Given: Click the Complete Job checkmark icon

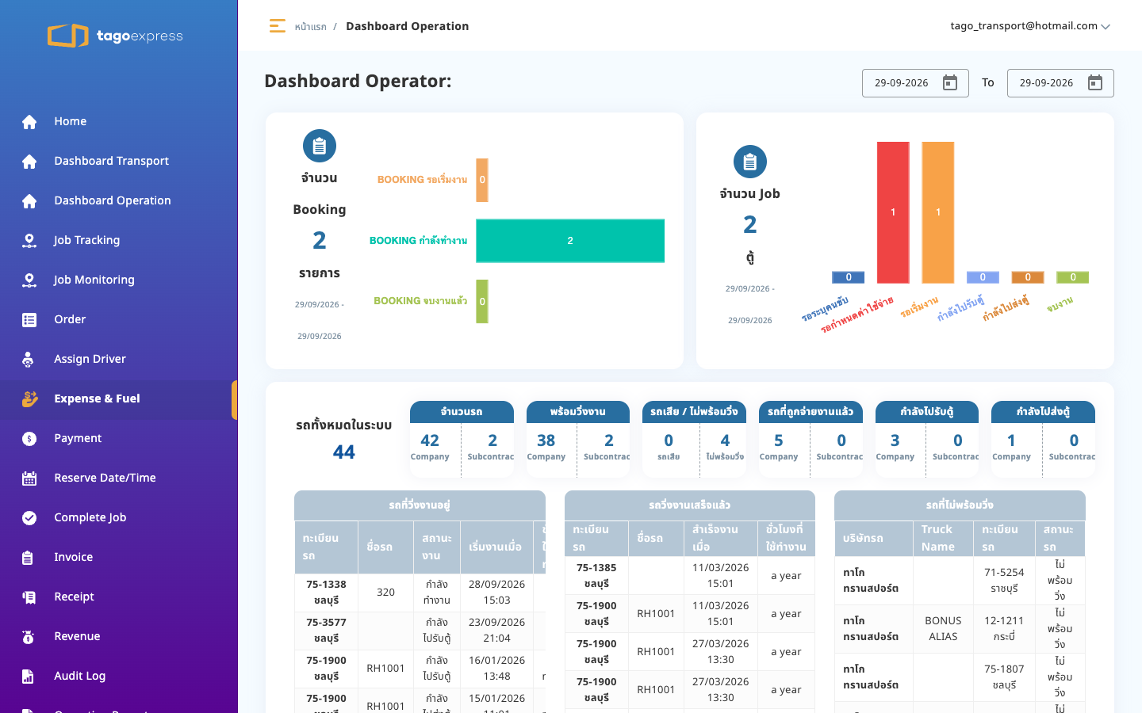Looking at the screenshot, I should (29, 517).
